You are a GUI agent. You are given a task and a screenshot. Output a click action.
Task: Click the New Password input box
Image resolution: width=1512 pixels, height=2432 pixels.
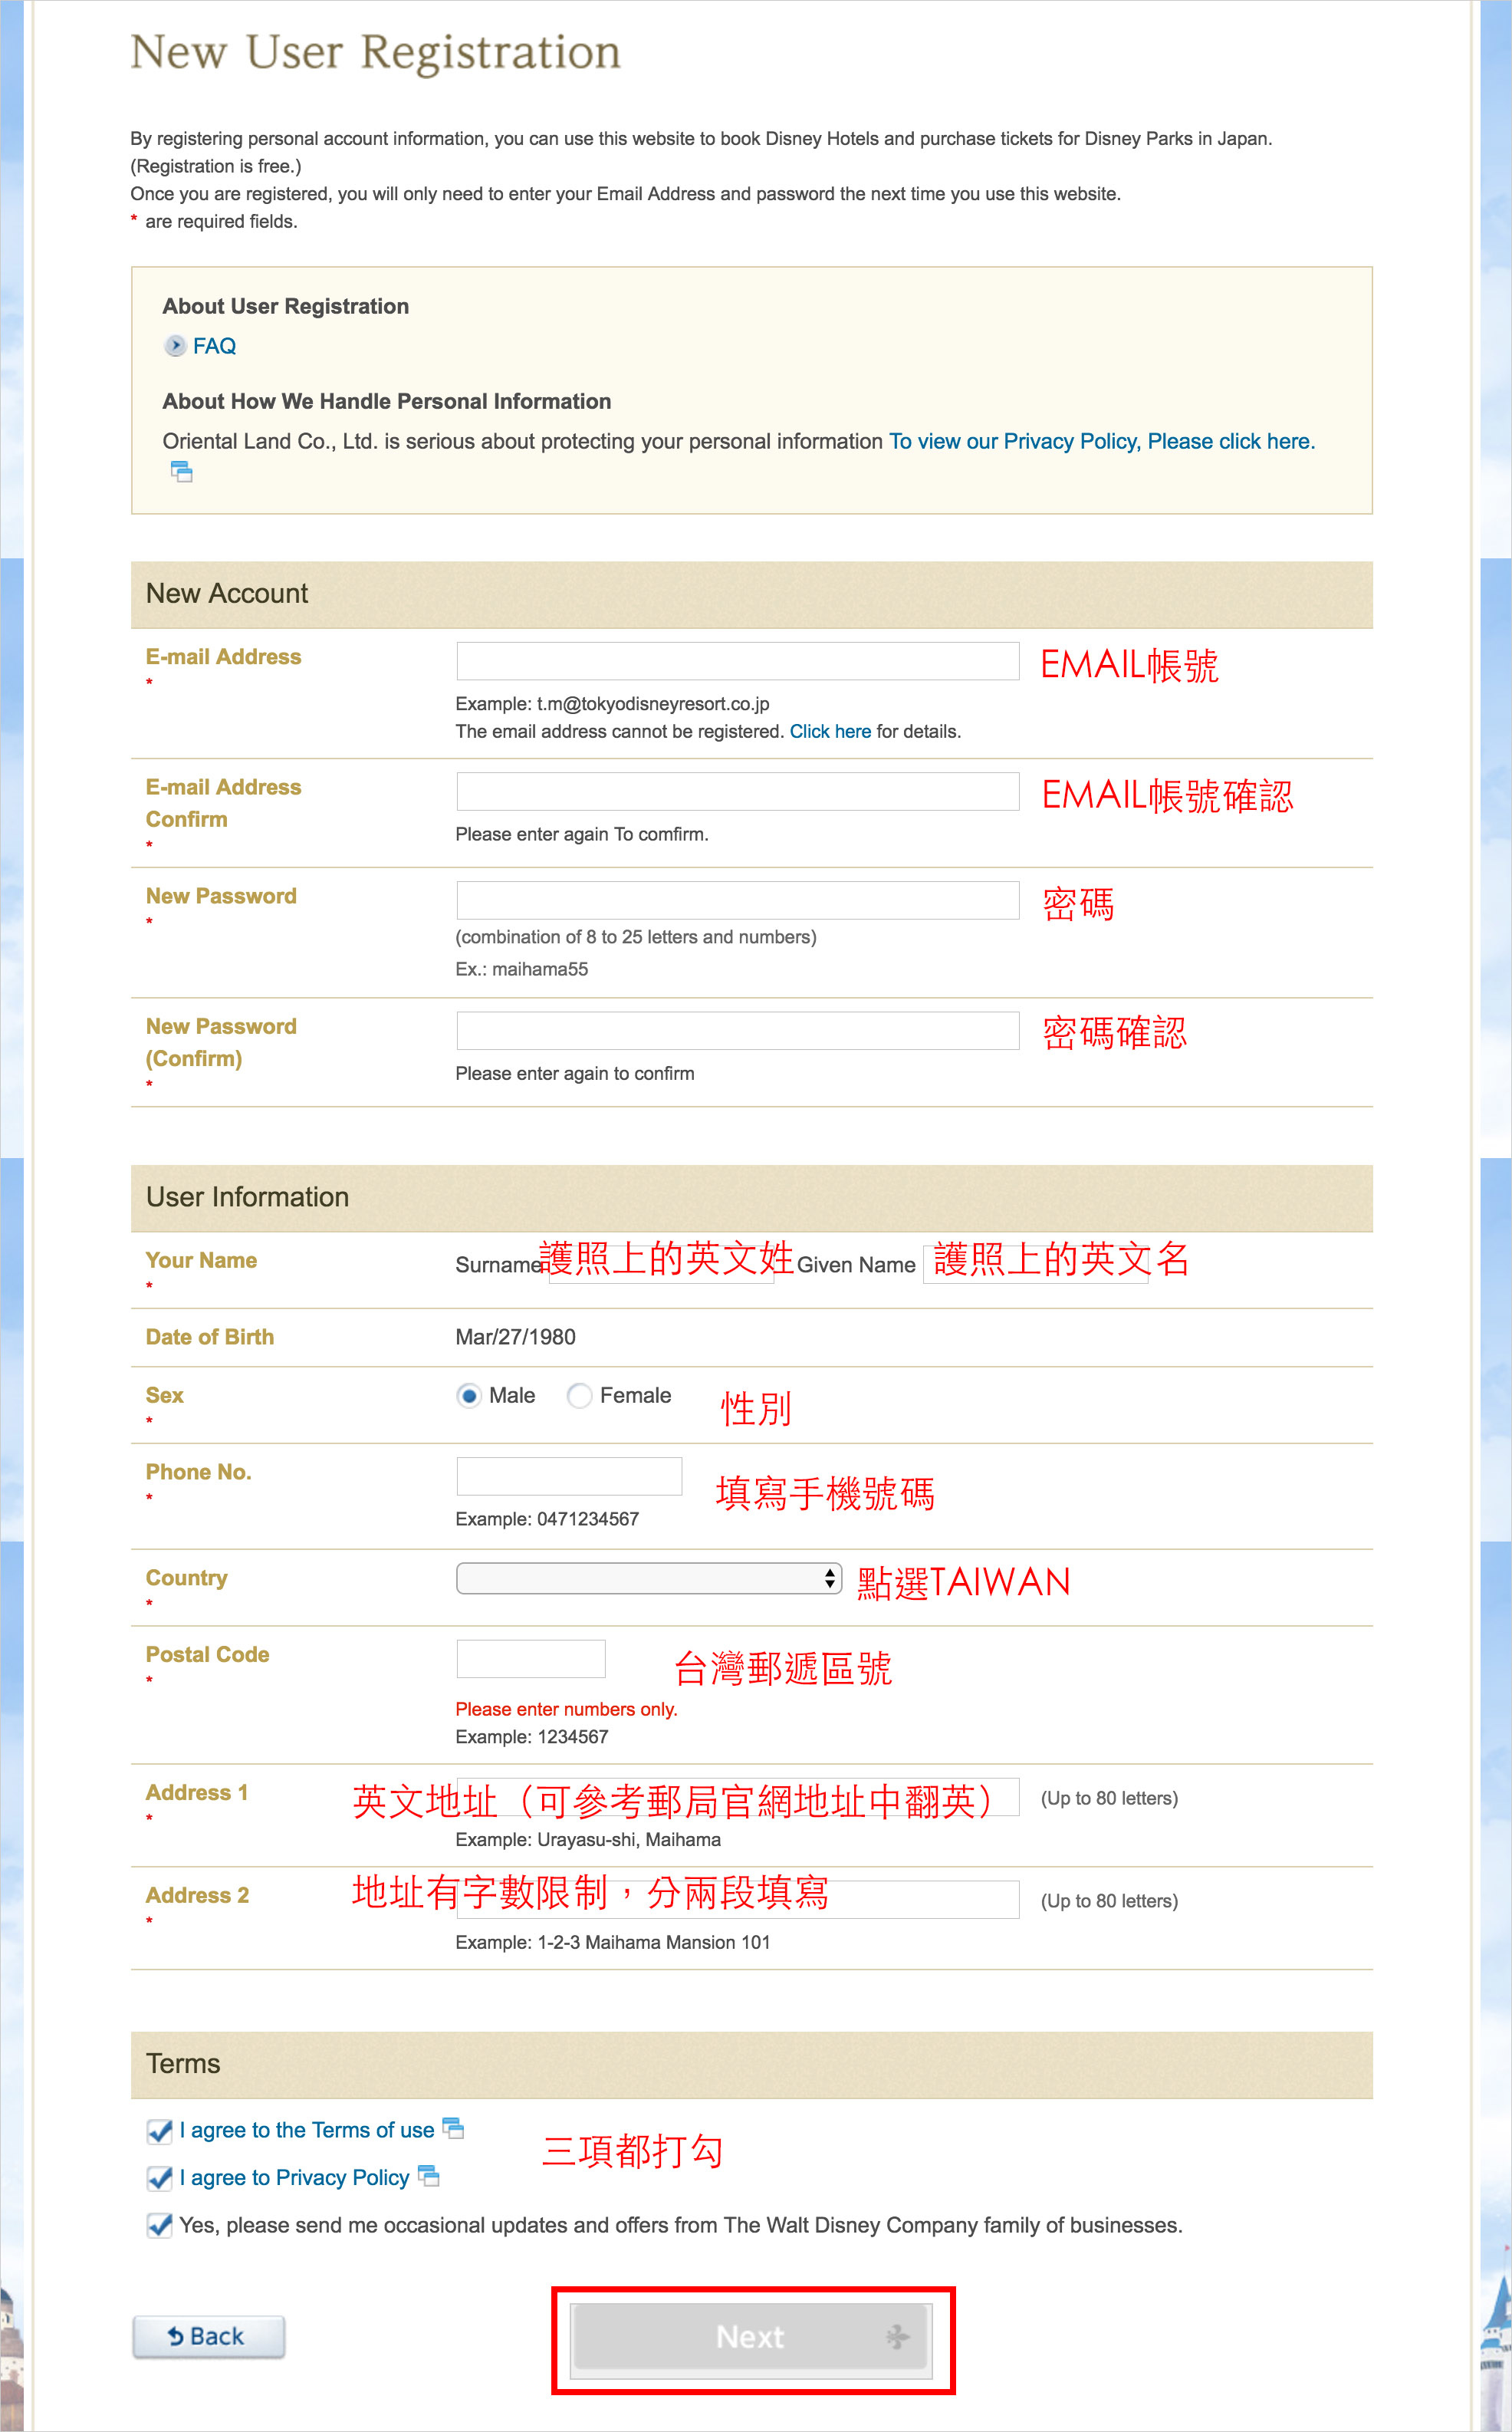pos(737,900)
